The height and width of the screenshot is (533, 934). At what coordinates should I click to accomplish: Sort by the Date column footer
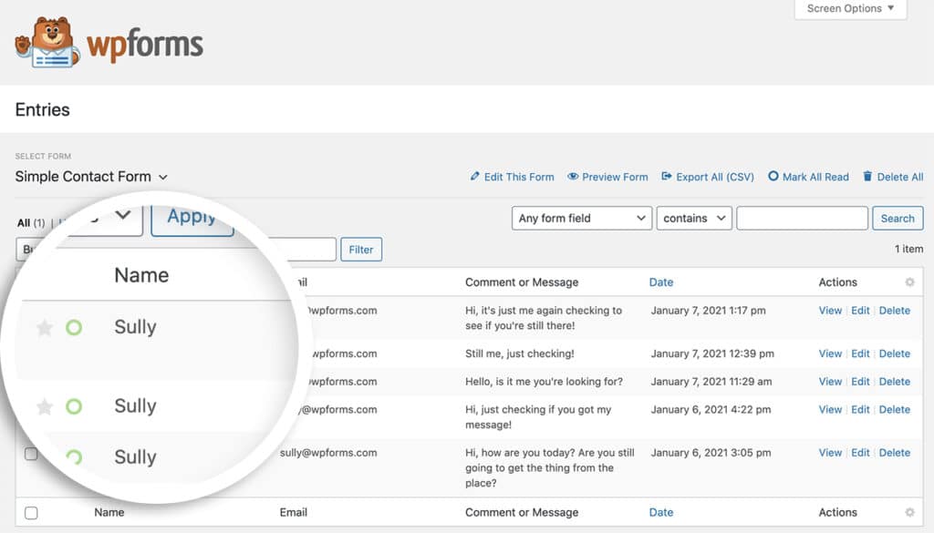(x=661, y=512)
